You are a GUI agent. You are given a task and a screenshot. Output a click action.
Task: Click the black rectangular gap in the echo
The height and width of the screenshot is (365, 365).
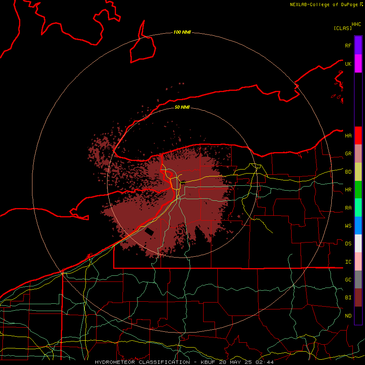point(149,232)
